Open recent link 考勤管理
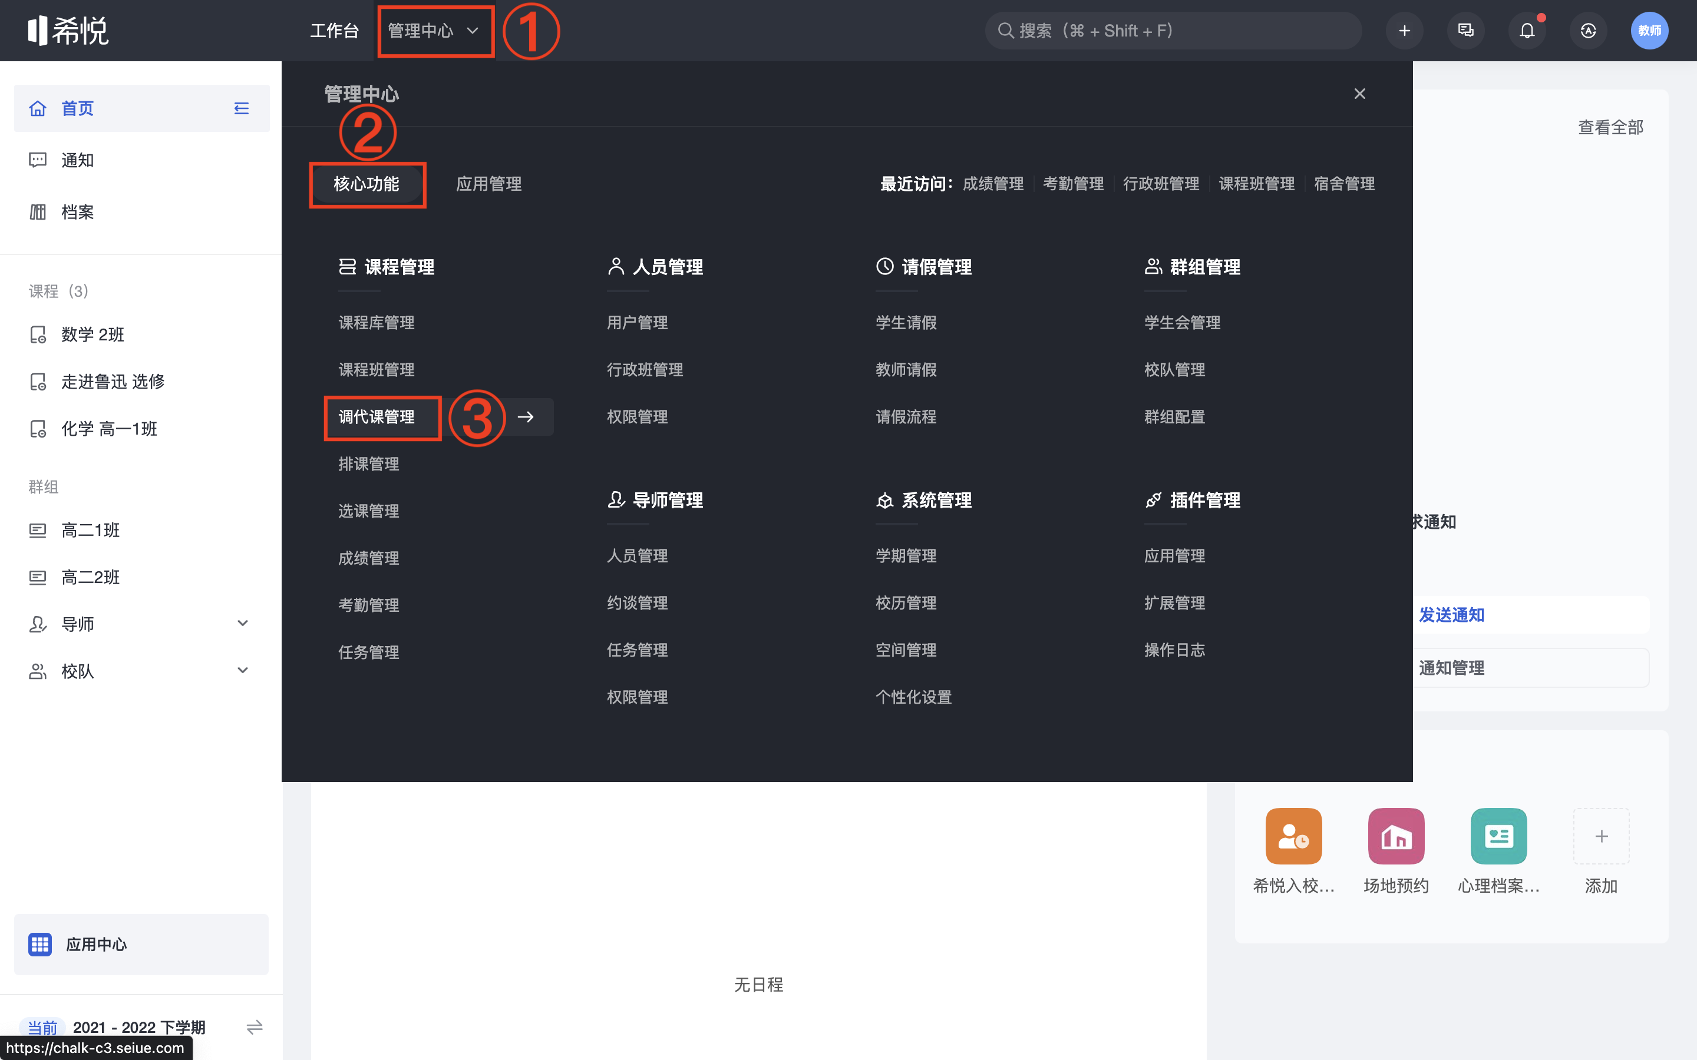This screenshot has height=1060, width=1697. pyautogui.click(x=1073, y=184)
